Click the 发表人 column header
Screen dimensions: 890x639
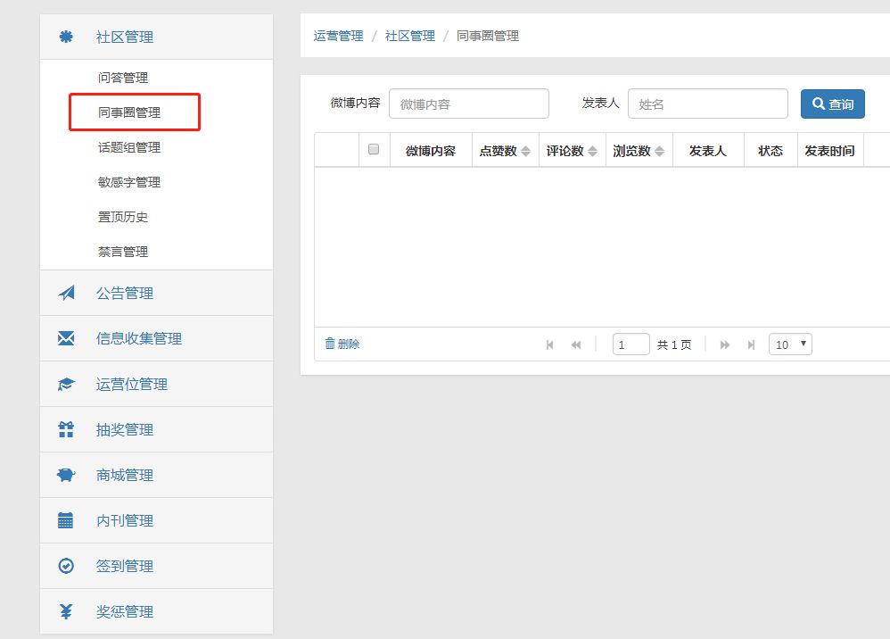point(708,151)
